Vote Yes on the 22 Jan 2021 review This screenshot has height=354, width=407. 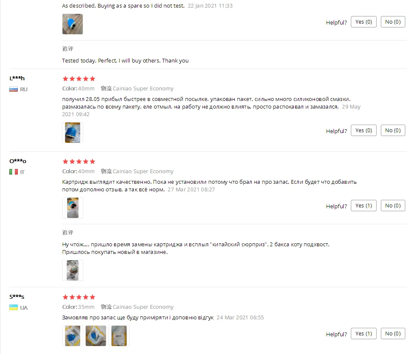(x=364, y=22)
